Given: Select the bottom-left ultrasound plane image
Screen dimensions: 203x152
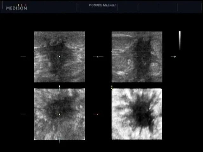Looking at the screenshot, I should (59, 114).
